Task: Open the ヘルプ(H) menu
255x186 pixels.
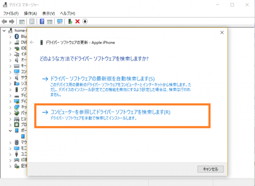Action: pos(68,13)
